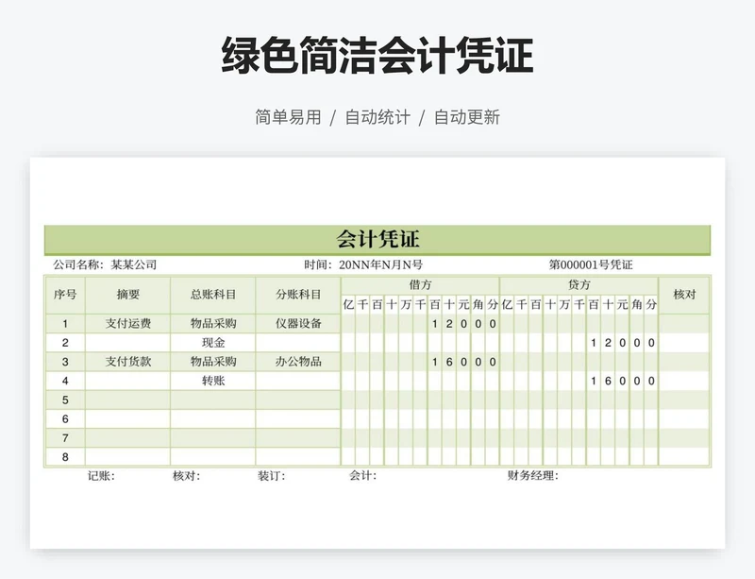
Task: Select row number 6
Action: click(x=65, y=419)
